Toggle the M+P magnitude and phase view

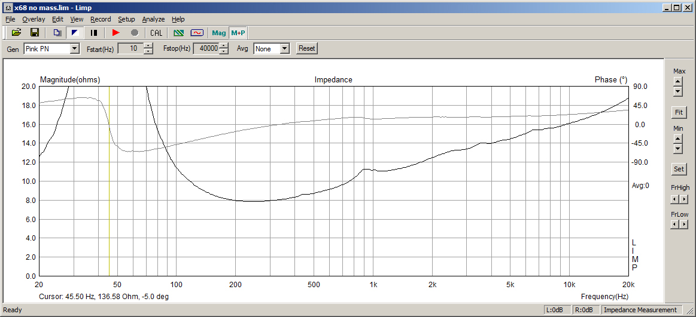click(238, 33)
